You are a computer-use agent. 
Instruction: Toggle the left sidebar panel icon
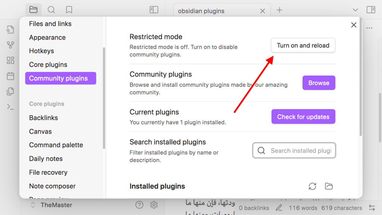[x=154, y=10]
